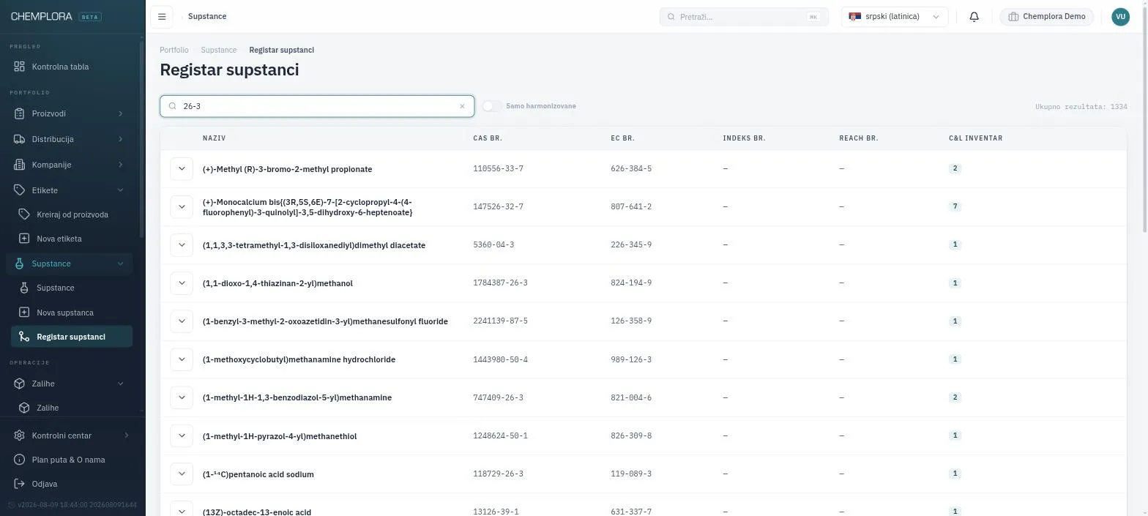Expand the Proizvodi sidebar section
1148x516 pixels.
69,113
